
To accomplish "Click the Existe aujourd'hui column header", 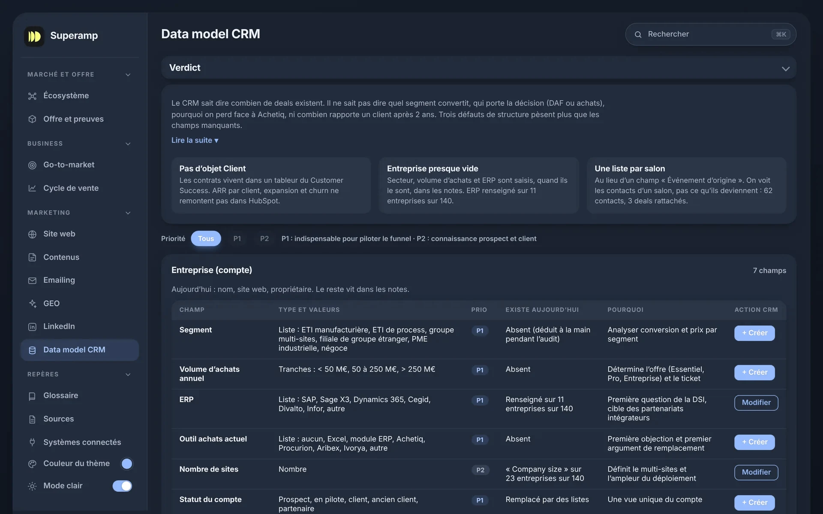I will pyautogui.click(x=542, y=310).
